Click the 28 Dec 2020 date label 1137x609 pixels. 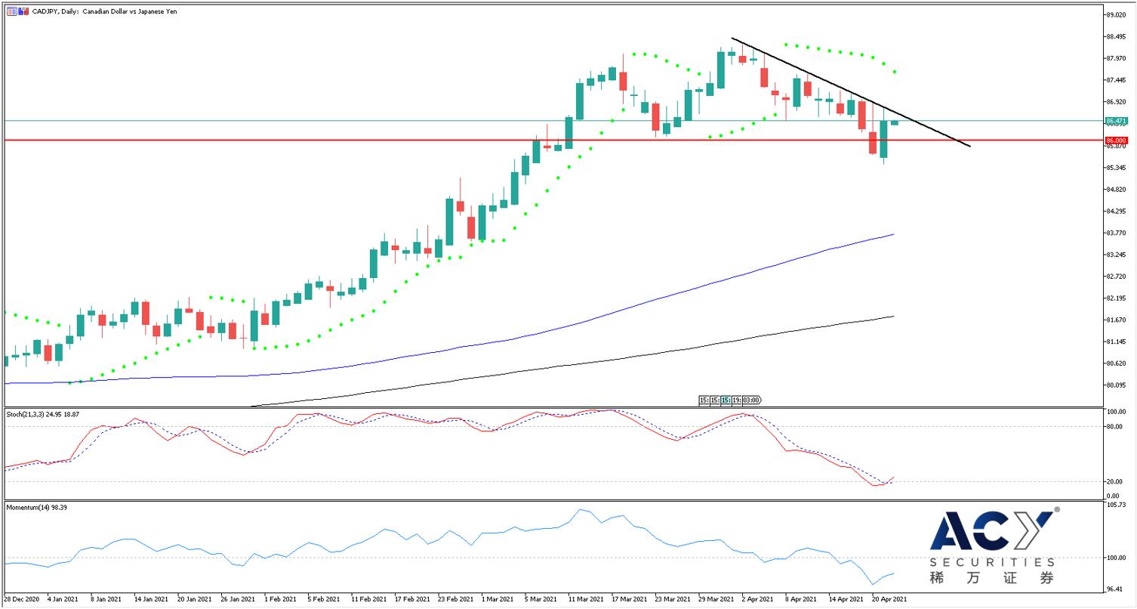coord(21,599)
